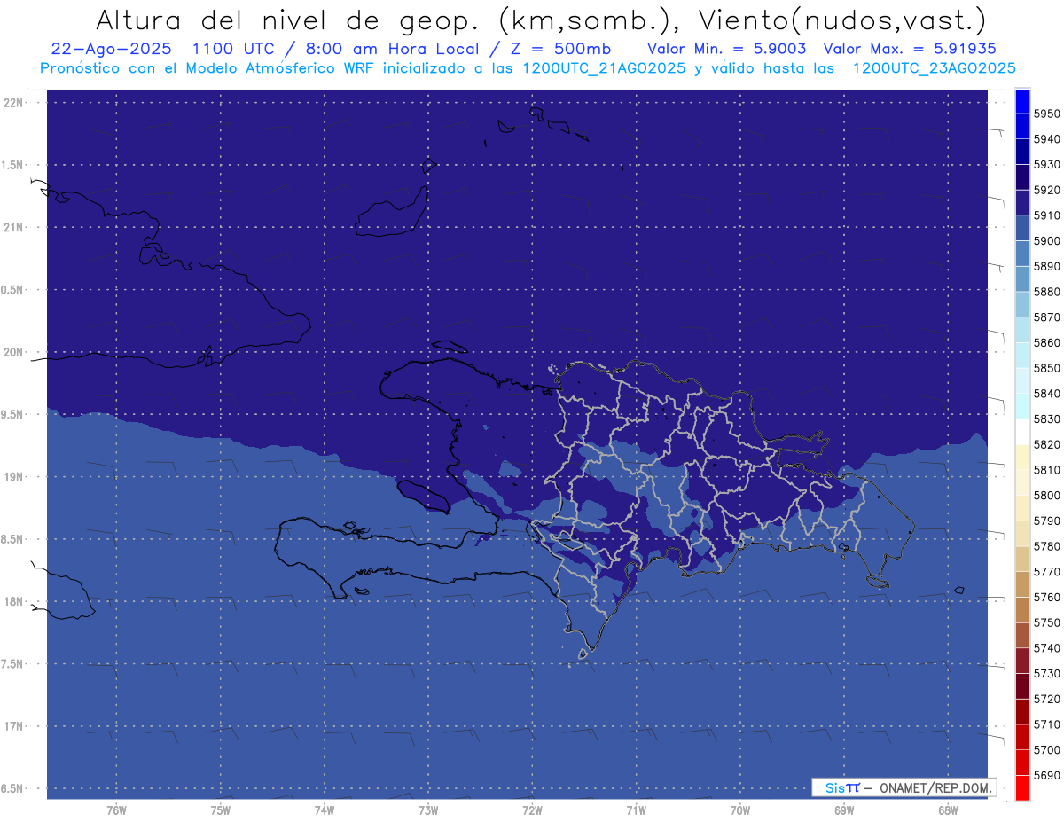
Task: Select the 5710 legend value
Action: tap(1046, 724)
